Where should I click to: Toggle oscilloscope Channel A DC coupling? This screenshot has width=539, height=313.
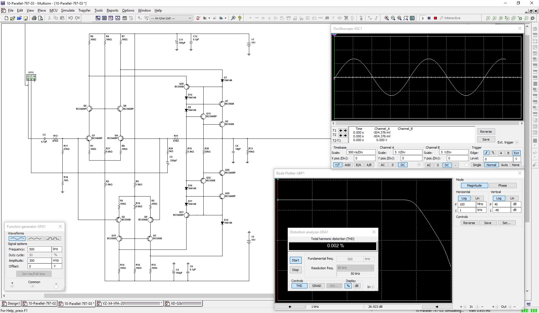(403, 165)
